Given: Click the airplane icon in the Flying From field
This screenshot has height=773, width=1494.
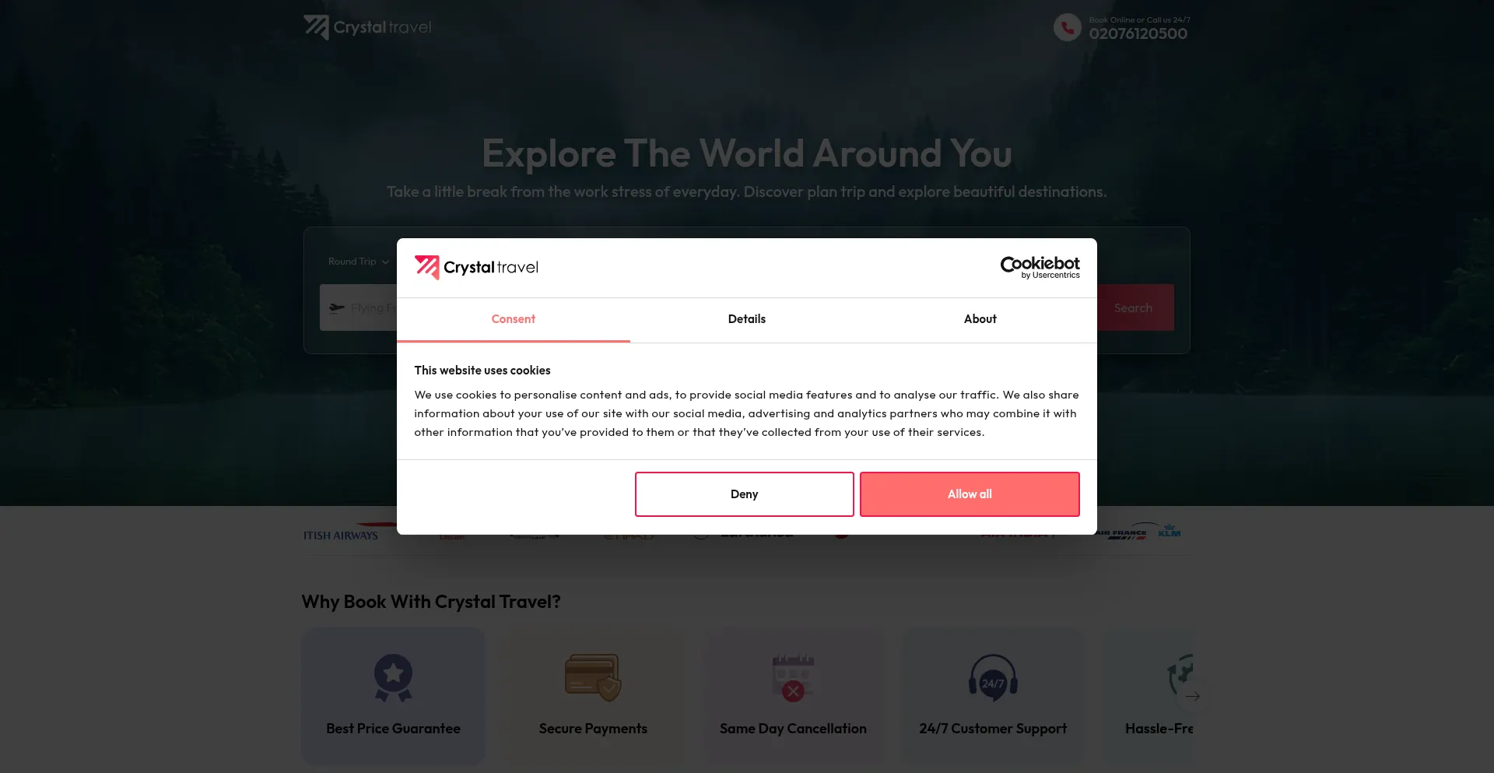Looking at the screenshot, I should (x=337, y=307).
